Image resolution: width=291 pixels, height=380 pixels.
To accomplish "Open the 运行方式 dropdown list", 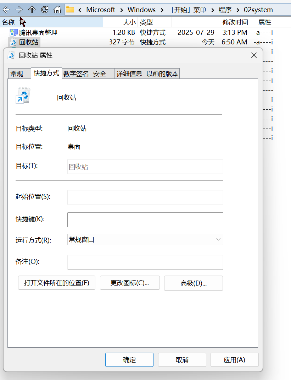I will click(145, 240).
